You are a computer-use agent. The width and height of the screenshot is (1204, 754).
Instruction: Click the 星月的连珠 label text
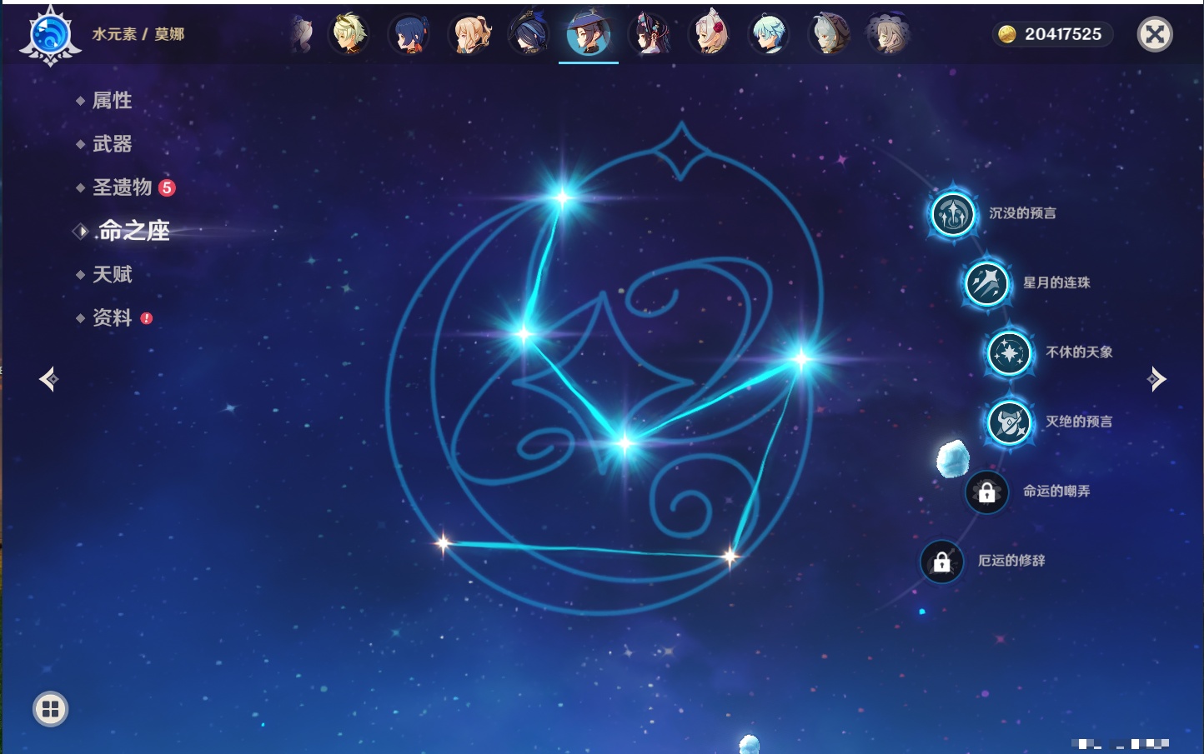coord(1056,282)
